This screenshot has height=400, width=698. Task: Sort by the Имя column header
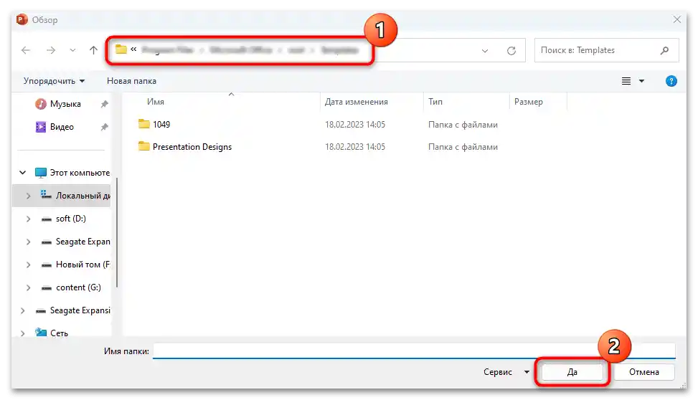point(156,102)
